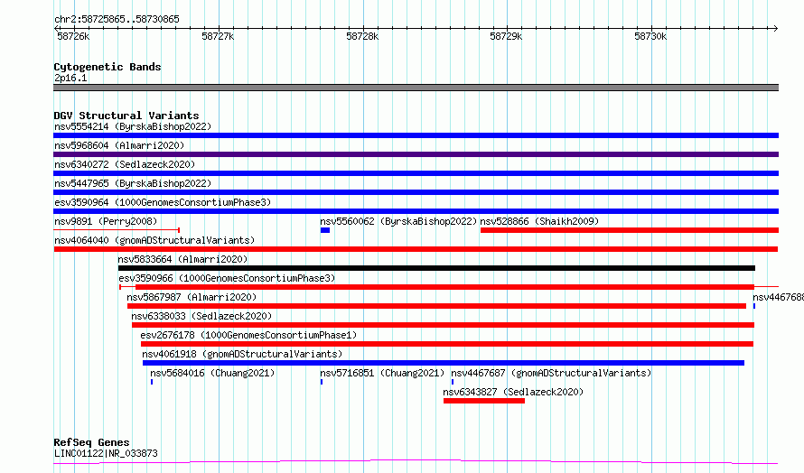This screenshot has height=473, width=804.
Task: Click the ruler's right arrow end
Action: (776, 28)
